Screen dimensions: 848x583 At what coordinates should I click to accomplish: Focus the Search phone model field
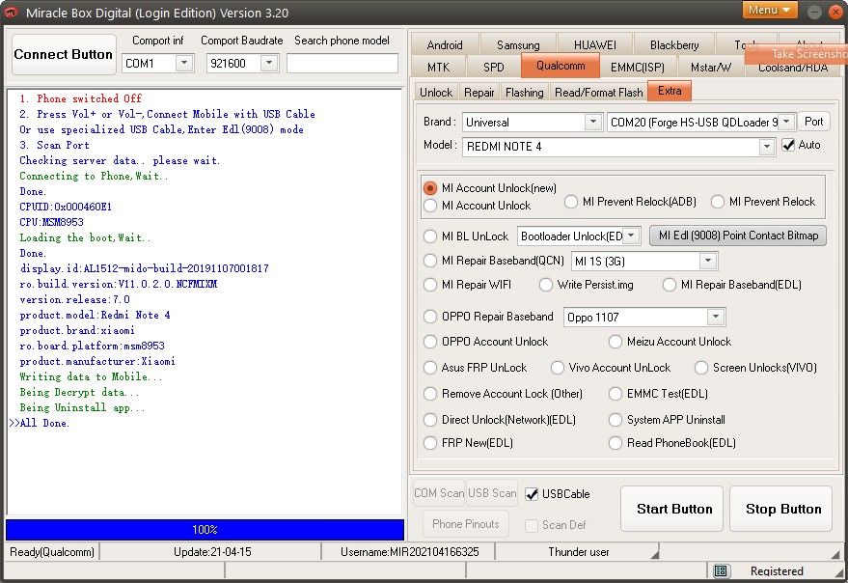[342, 64]
